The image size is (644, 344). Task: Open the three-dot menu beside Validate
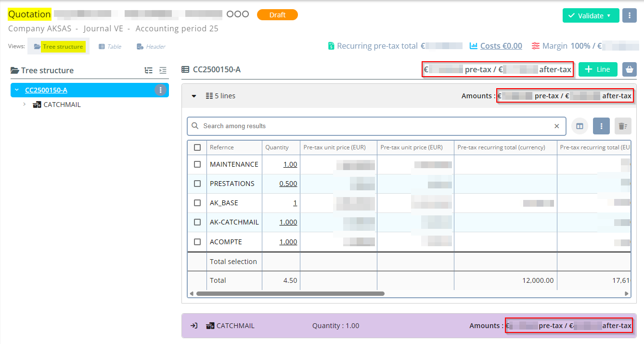pos(629,15)
